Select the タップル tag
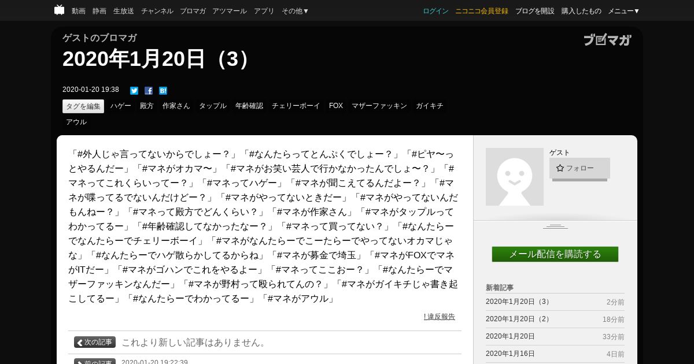This screenshot has width=694, height=364. 213,106
